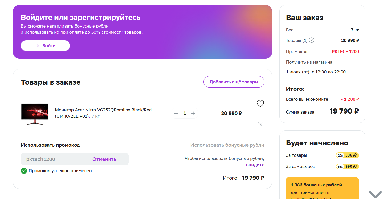Increase monitor quantity with plus button
This screenshot has width=383, height=199.
coord(193,113)
